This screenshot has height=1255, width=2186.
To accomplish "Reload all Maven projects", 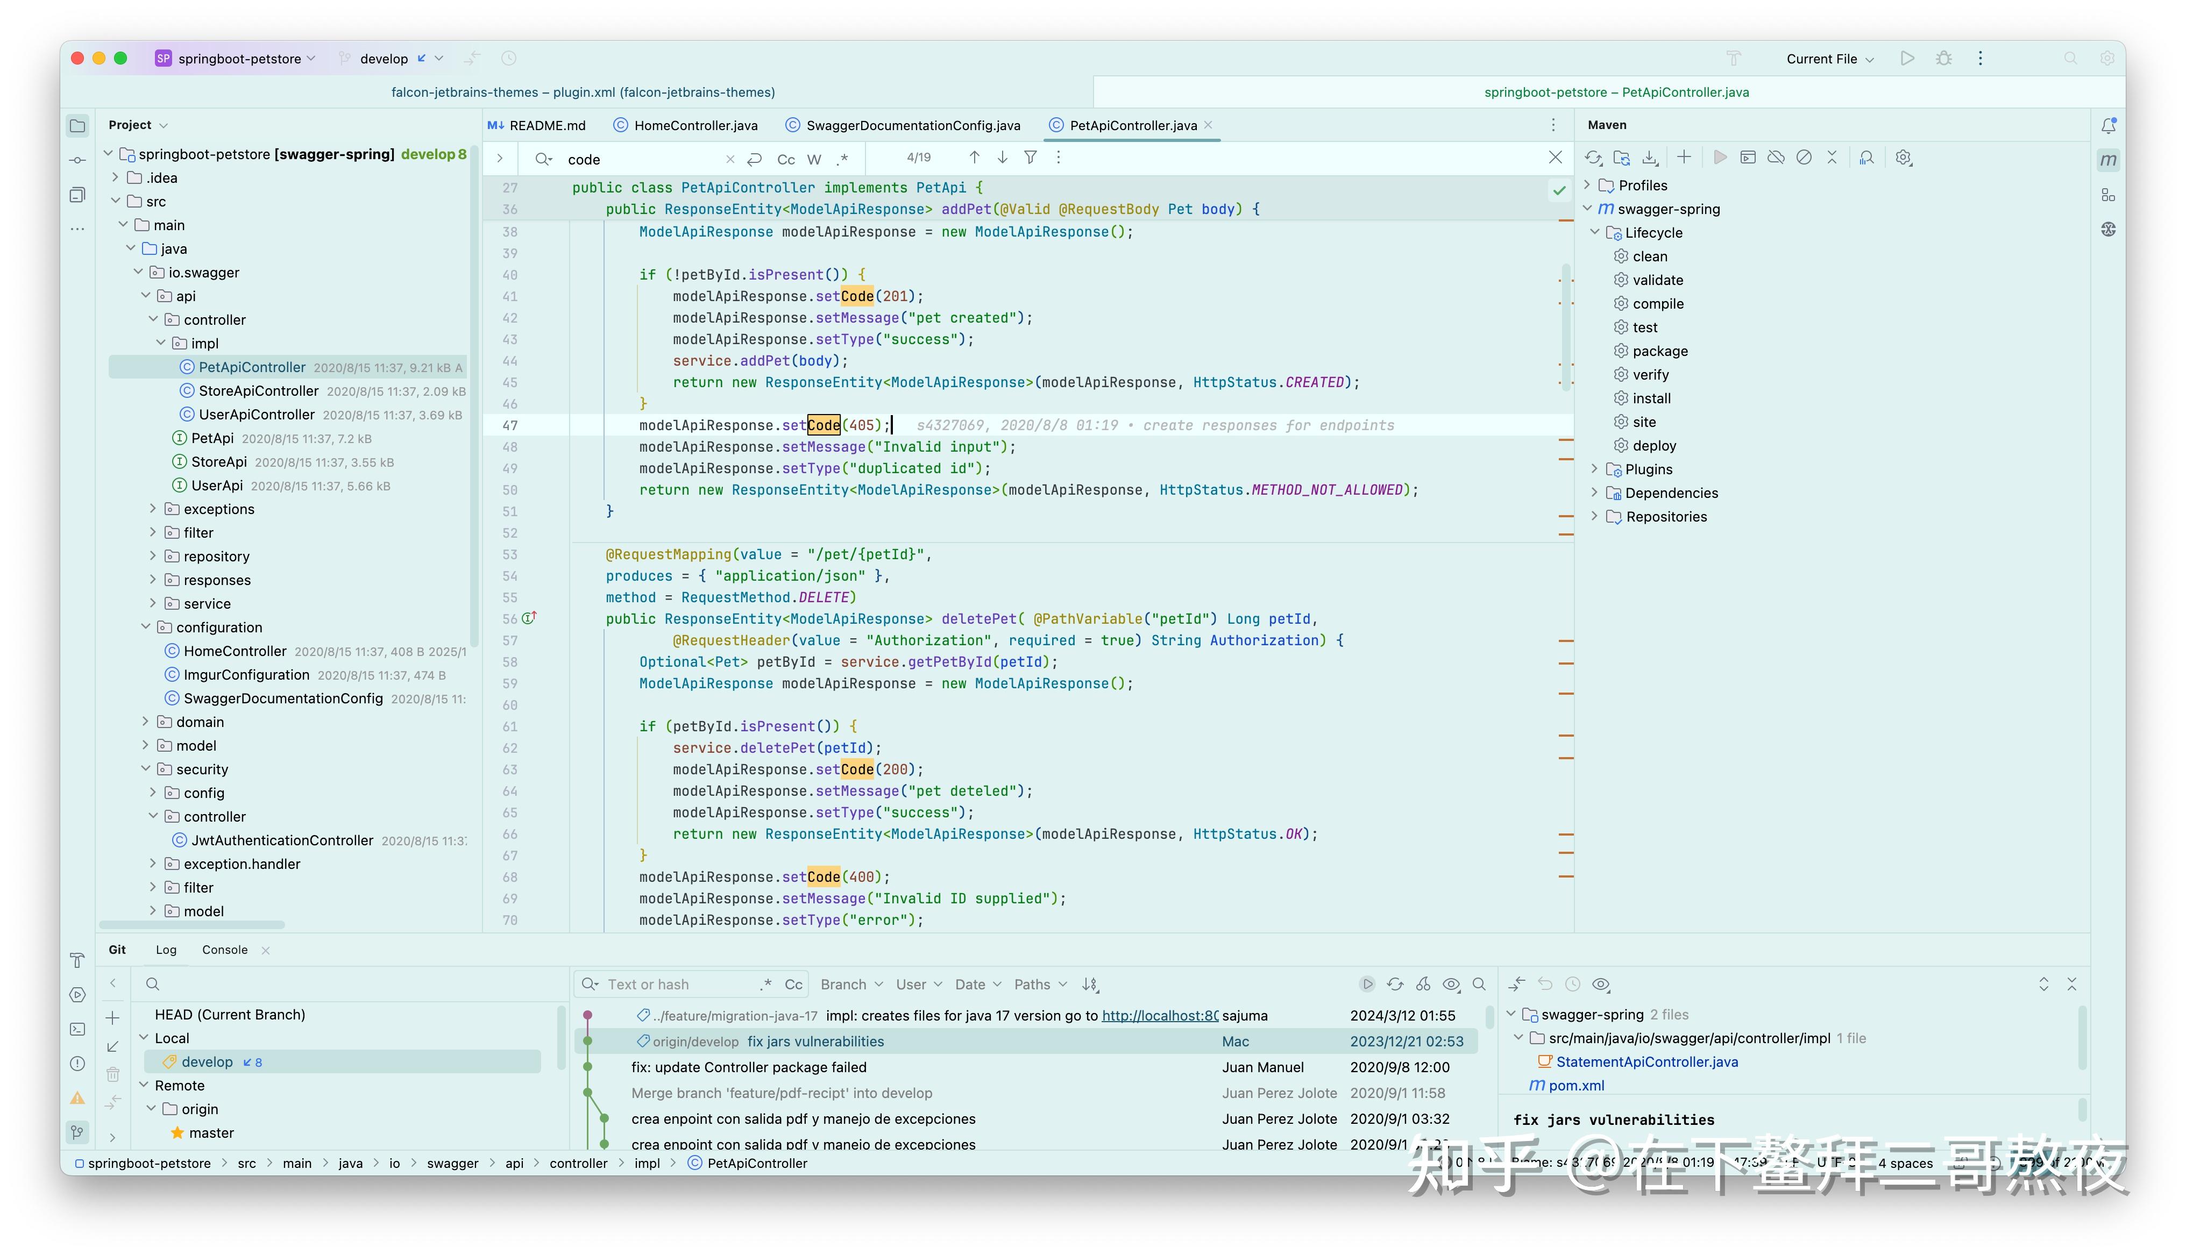I will pos(1592,158).
